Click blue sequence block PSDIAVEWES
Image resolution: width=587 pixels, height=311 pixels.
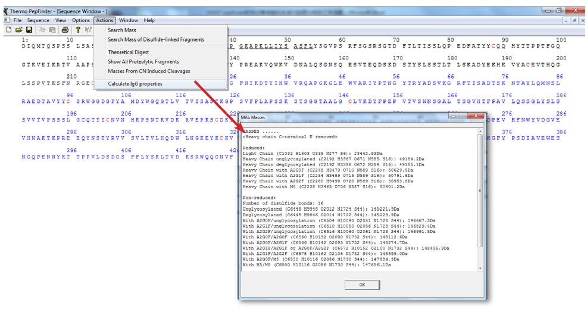coord(536,138)
